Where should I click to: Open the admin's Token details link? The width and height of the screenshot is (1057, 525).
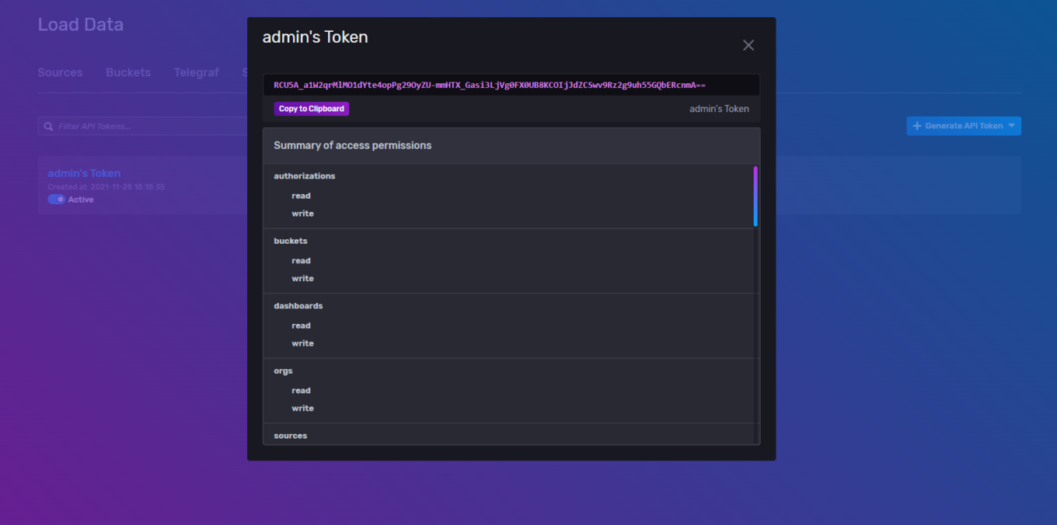[x=83, y=172]
